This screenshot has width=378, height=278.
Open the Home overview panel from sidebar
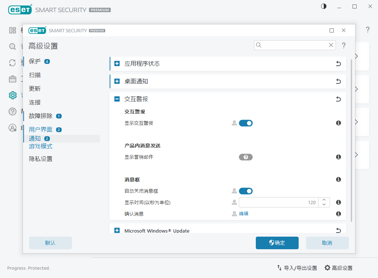pyautogui.click(x=12, y=30)
